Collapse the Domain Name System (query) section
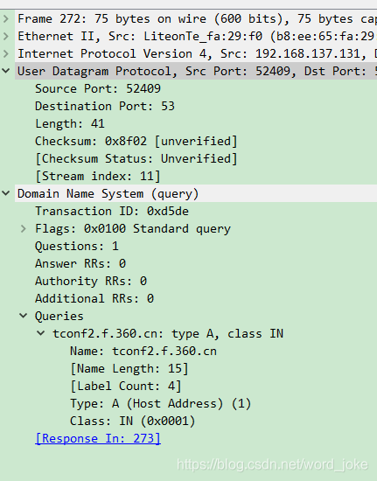The image size is (377, 481). 6,193
